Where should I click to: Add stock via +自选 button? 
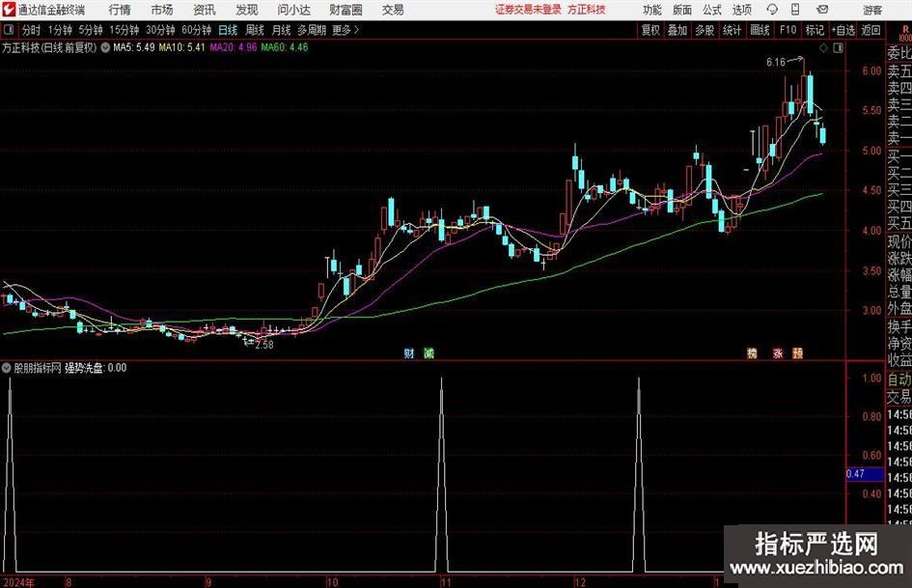point(843,30)
